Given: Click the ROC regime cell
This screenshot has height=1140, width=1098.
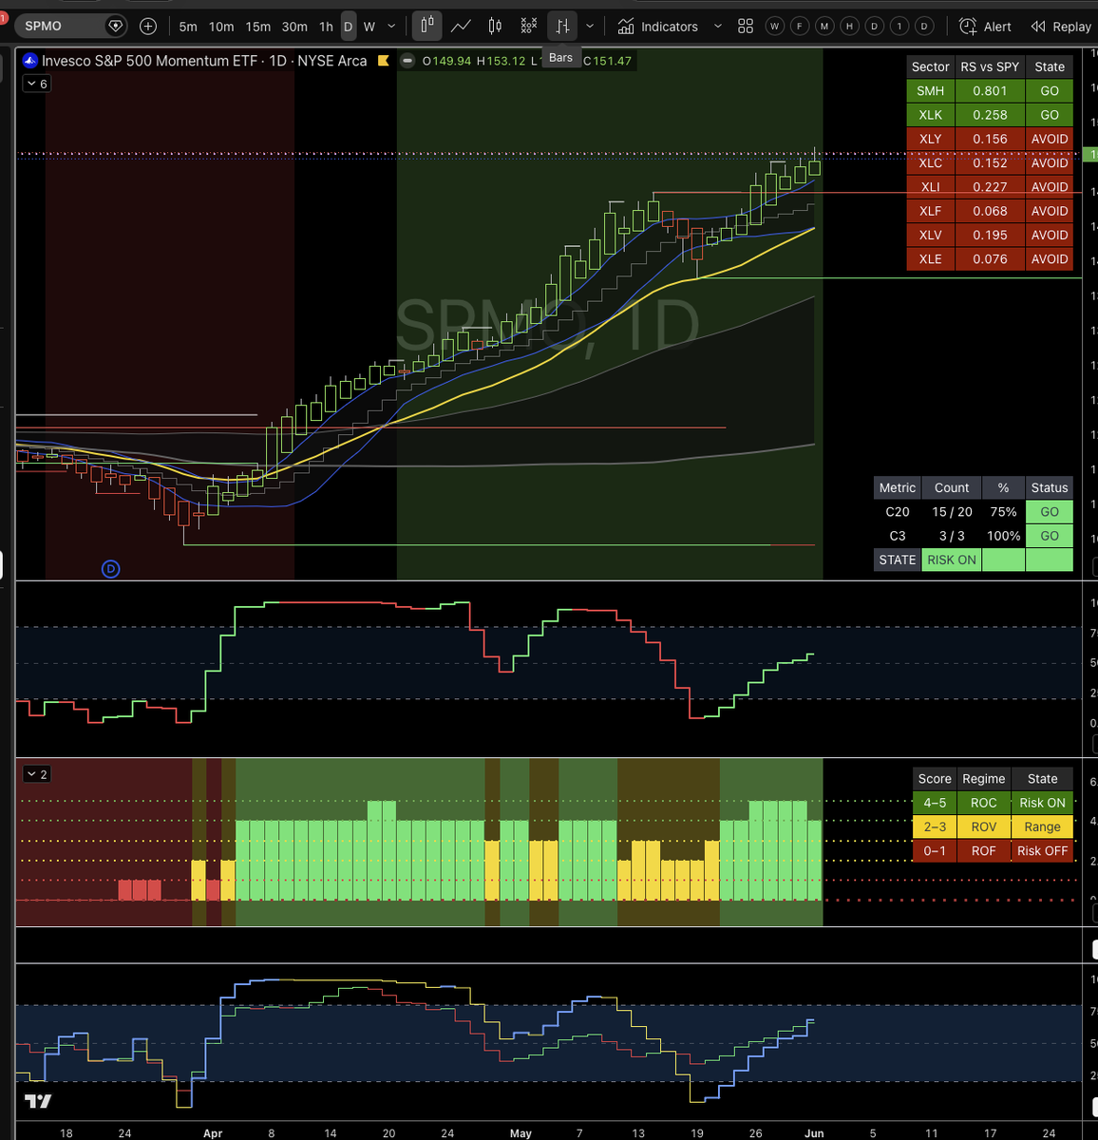Looking at the screenshot, I should click(x=984, y=803).
